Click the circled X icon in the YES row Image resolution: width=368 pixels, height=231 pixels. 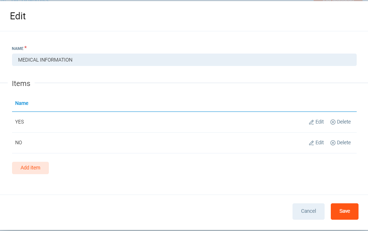pyautogui.click(x=333, y=122)
